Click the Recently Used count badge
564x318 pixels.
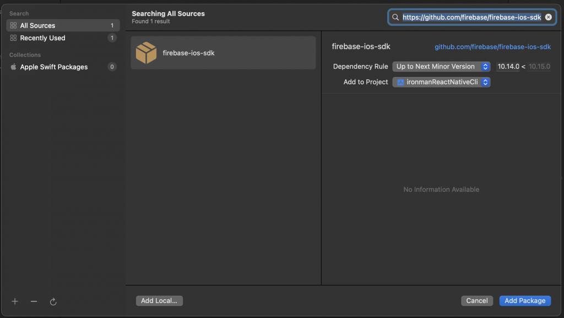click(112, 38)
